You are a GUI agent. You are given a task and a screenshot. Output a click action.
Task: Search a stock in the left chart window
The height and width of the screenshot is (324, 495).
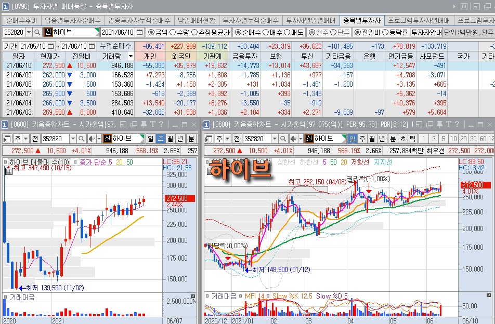pyautogui.click(x=82, y=139)
